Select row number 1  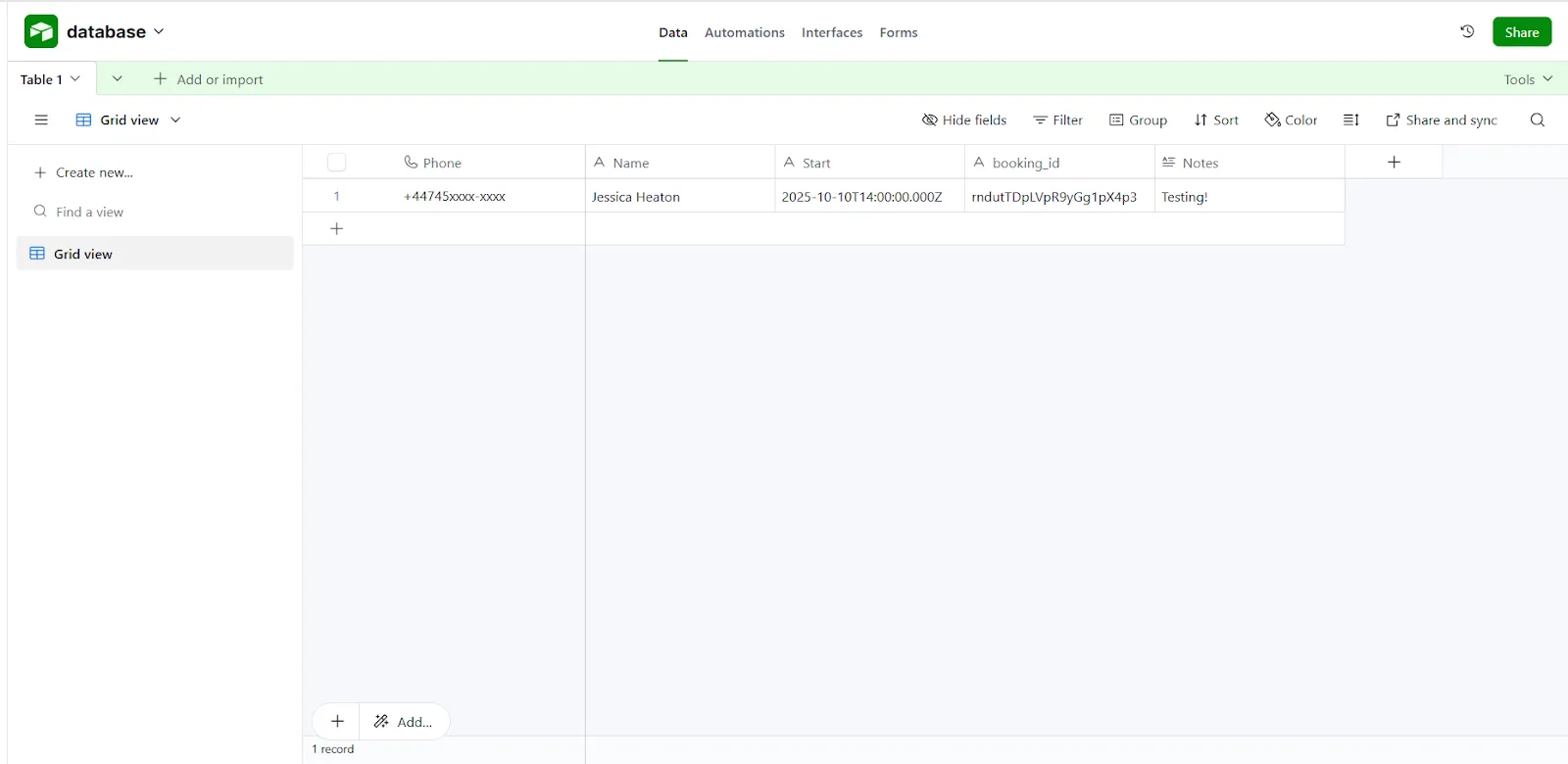(336, 196)
